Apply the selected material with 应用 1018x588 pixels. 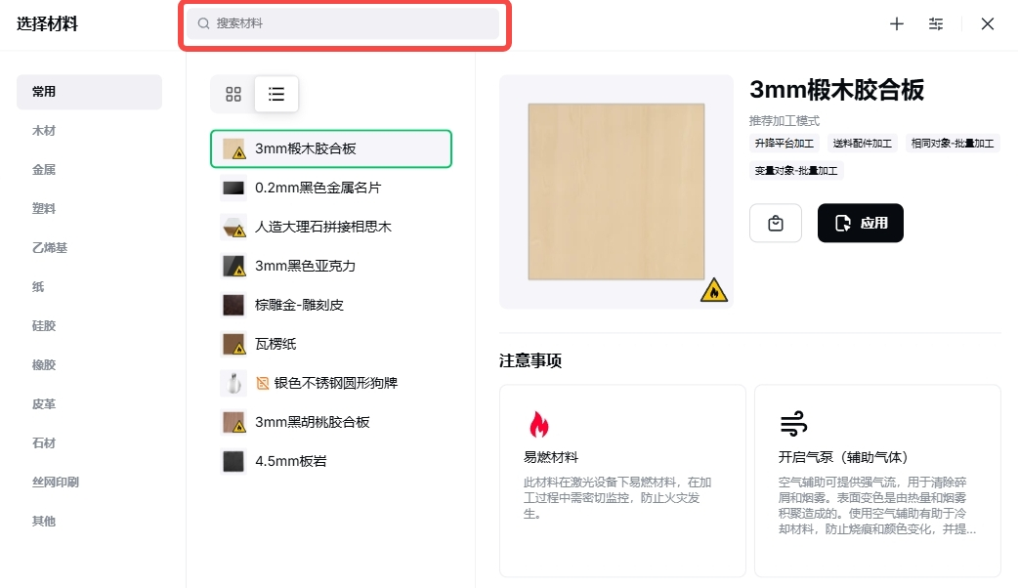tap(860, 223)
